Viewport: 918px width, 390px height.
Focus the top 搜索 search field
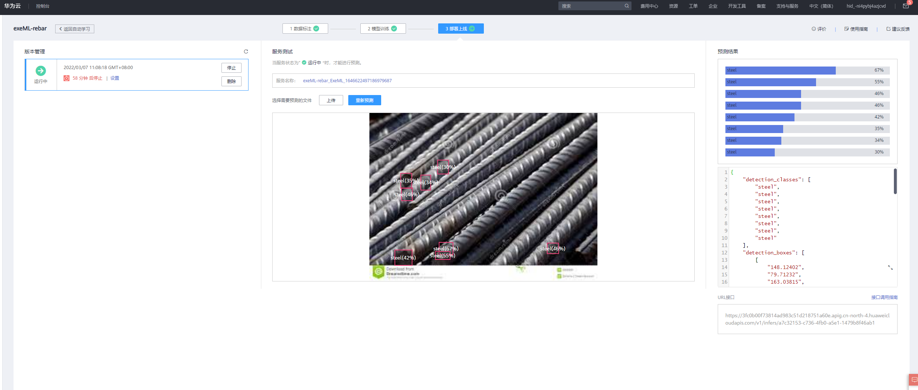coord(591,6)
